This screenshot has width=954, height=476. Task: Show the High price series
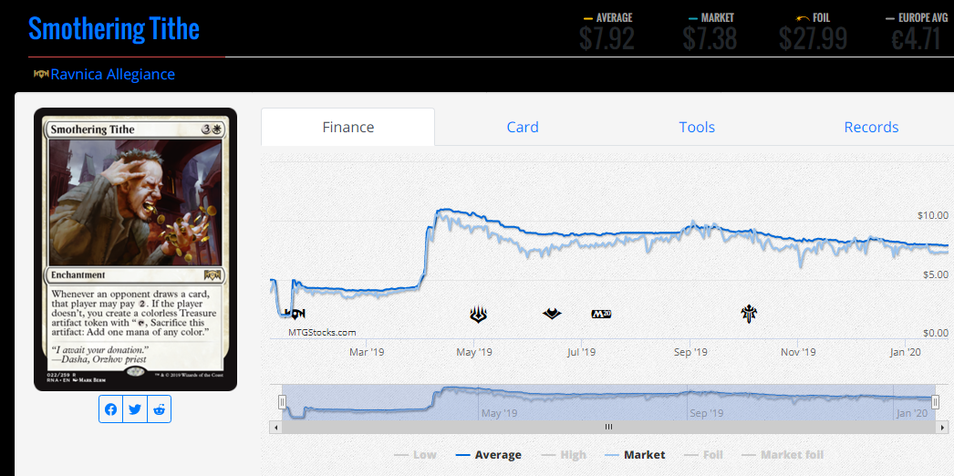pyautogui.click(x=564, y=454)
